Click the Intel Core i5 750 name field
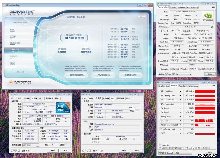Image resolution: width=220 pixels, height=158 pixels. point(38,104)
